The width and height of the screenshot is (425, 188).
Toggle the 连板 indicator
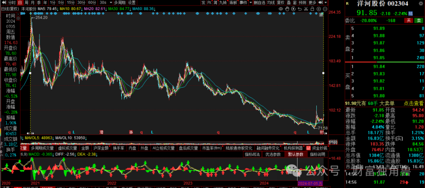(233, 2)
